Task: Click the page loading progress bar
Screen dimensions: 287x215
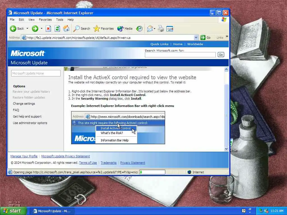Action: pyautogui.click(x=152, y=172)
